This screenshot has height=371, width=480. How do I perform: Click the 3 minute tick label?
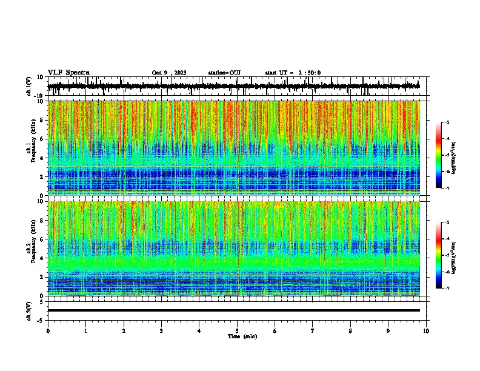tap(161, 331)
